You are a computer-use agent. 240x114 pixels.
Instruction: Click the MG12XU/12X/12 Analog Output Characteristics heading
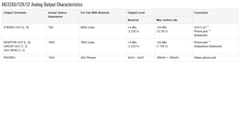click(42, 4)
